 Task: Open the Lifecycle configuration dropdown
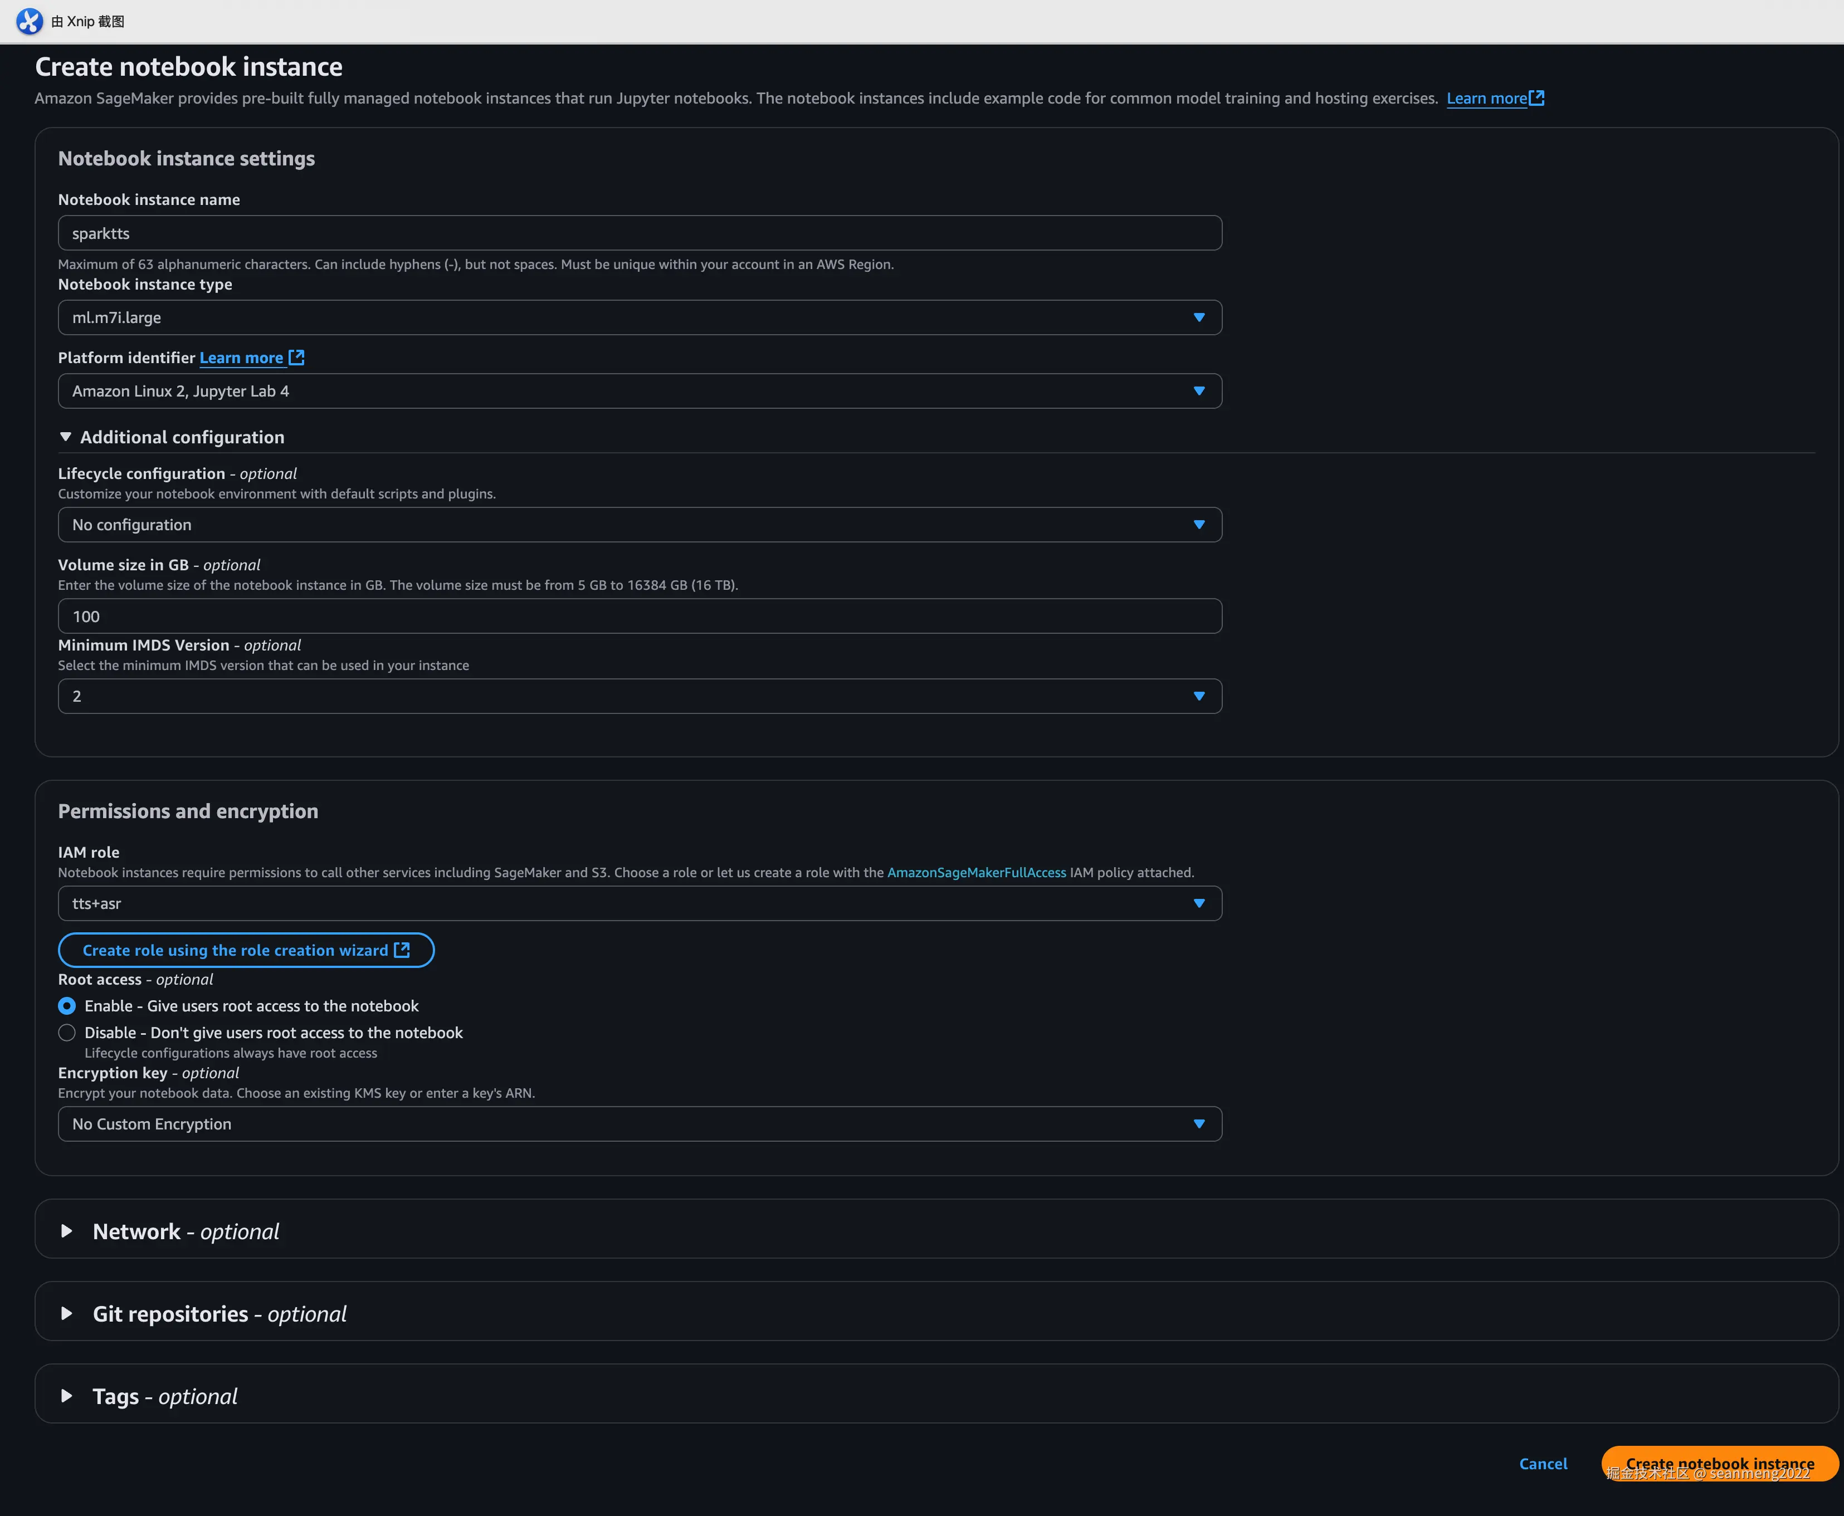(638, 525)
